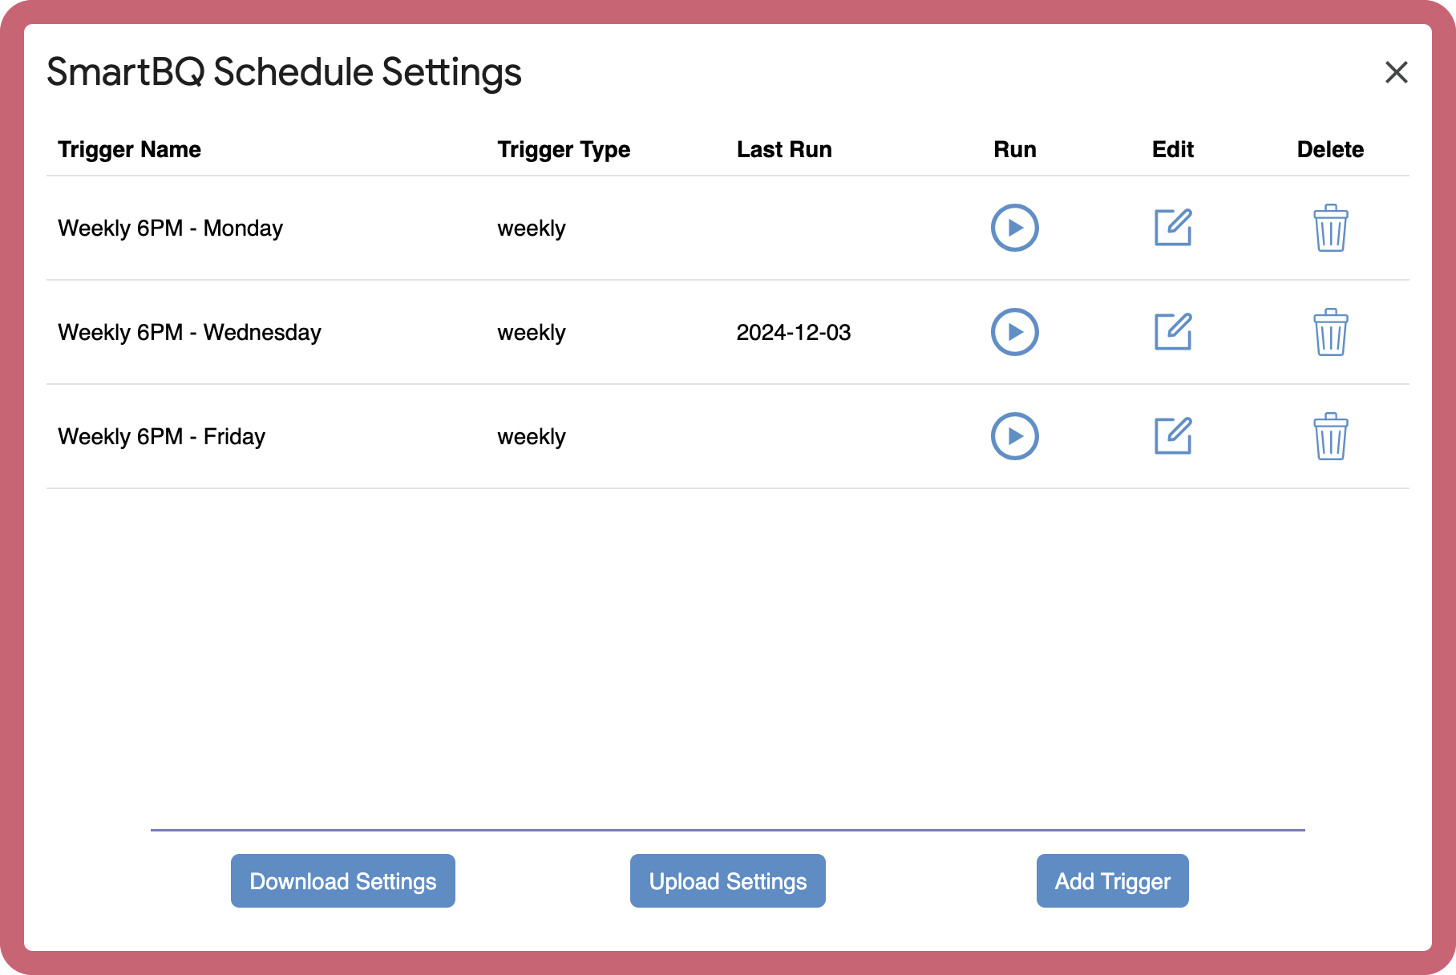Click the SmartBQ Schedule Settings title

[285, 72]
